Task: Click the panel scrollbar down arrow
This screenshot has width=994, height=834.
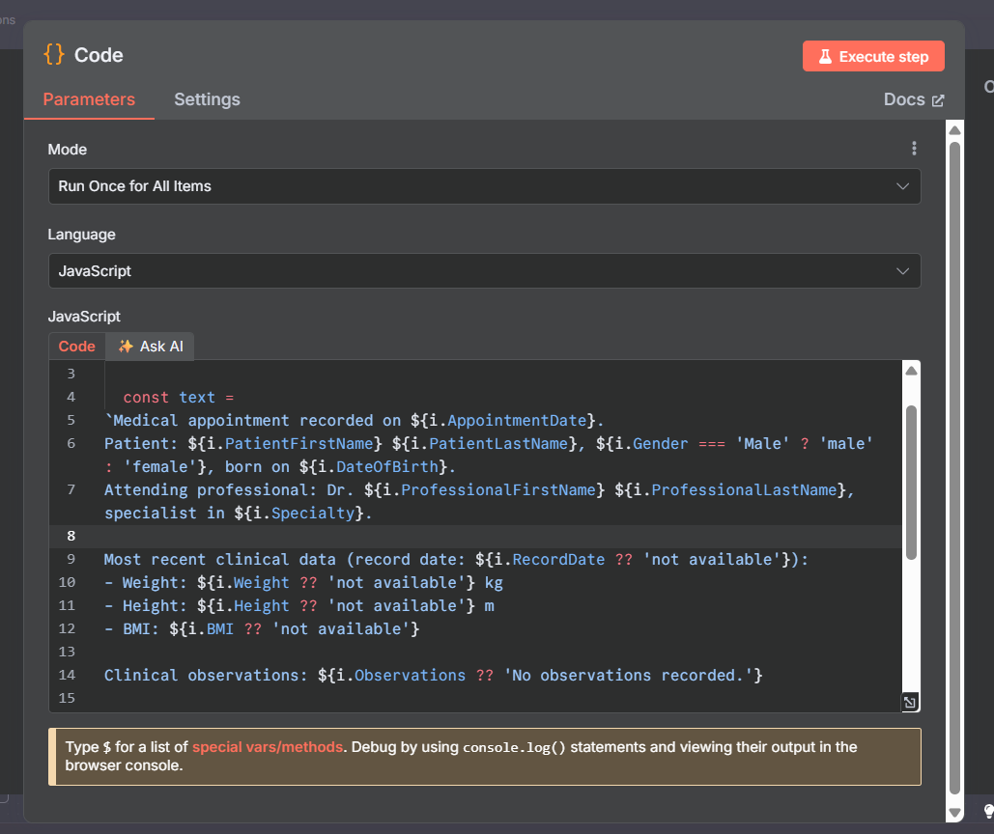Action: point(954,813)
